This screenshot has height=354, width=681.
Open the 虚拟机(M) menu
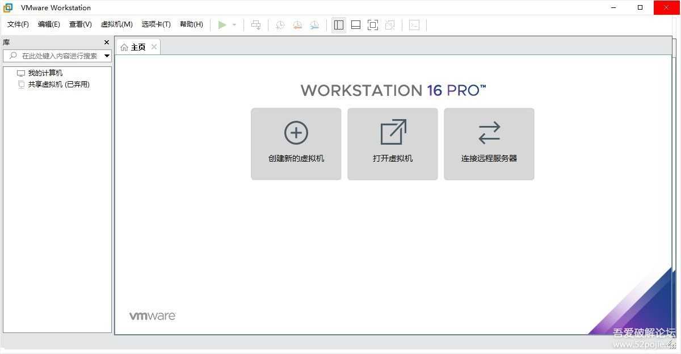pos(117,24)
